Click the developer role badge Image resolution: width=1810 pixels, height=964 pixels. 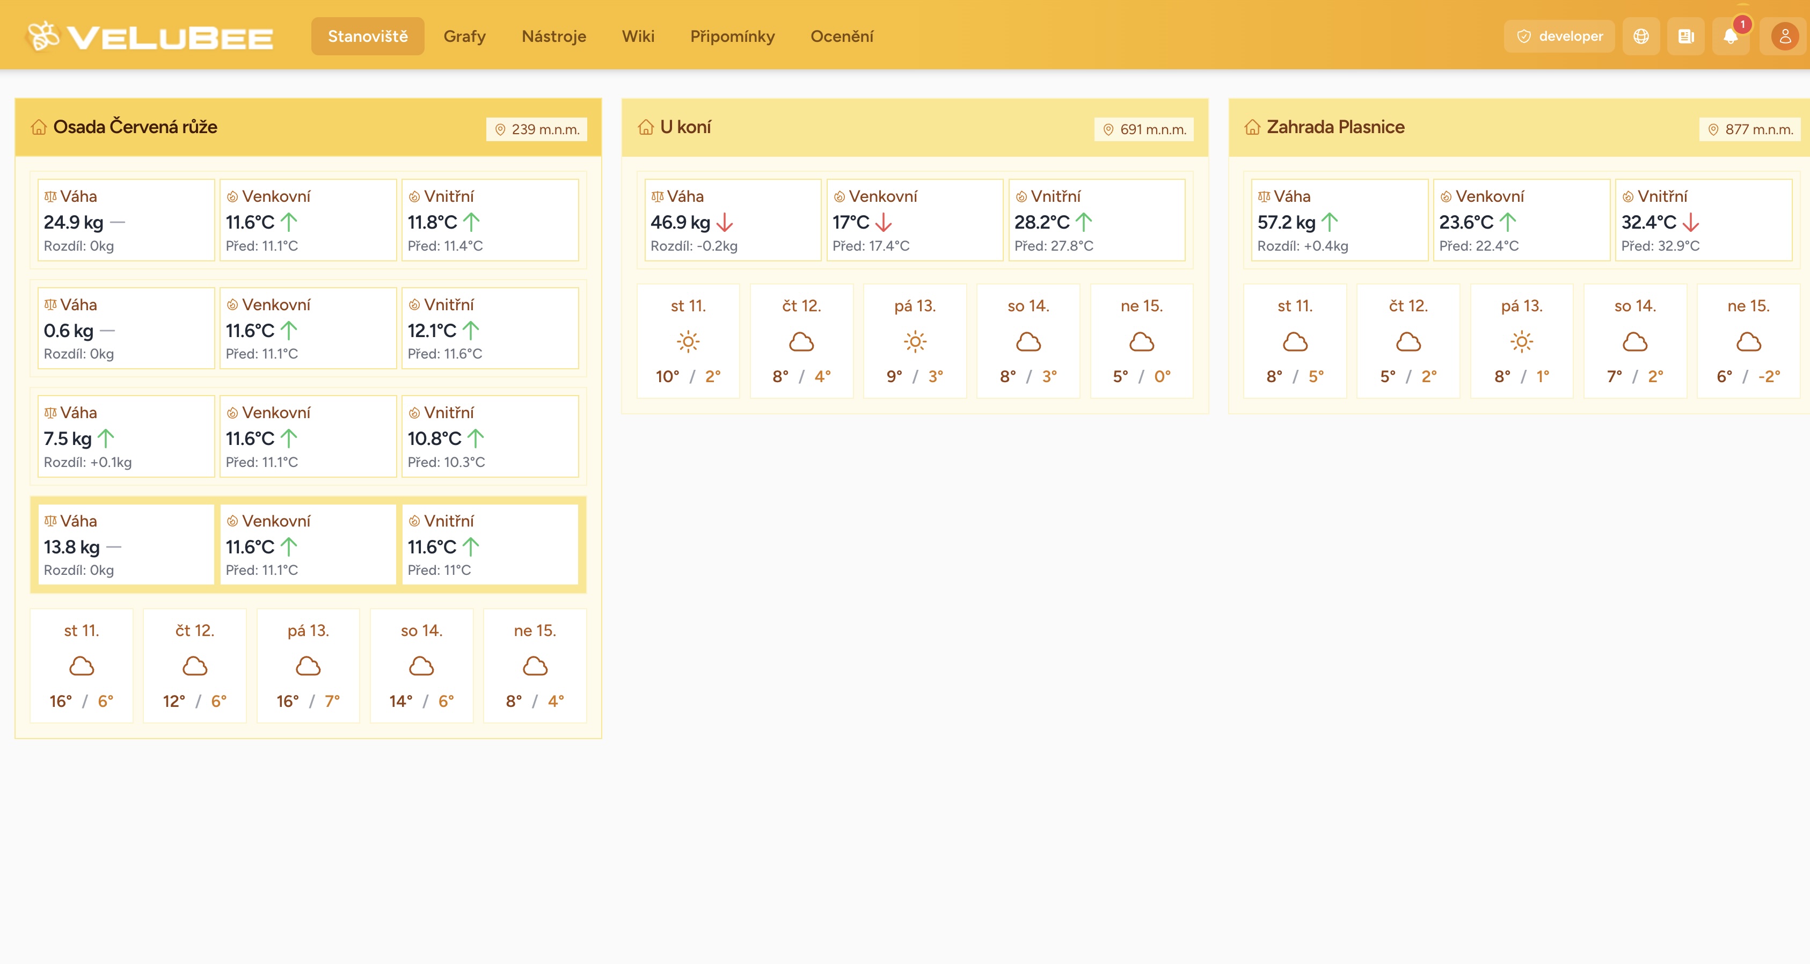pyautogui.click(x=1559, y=36)
